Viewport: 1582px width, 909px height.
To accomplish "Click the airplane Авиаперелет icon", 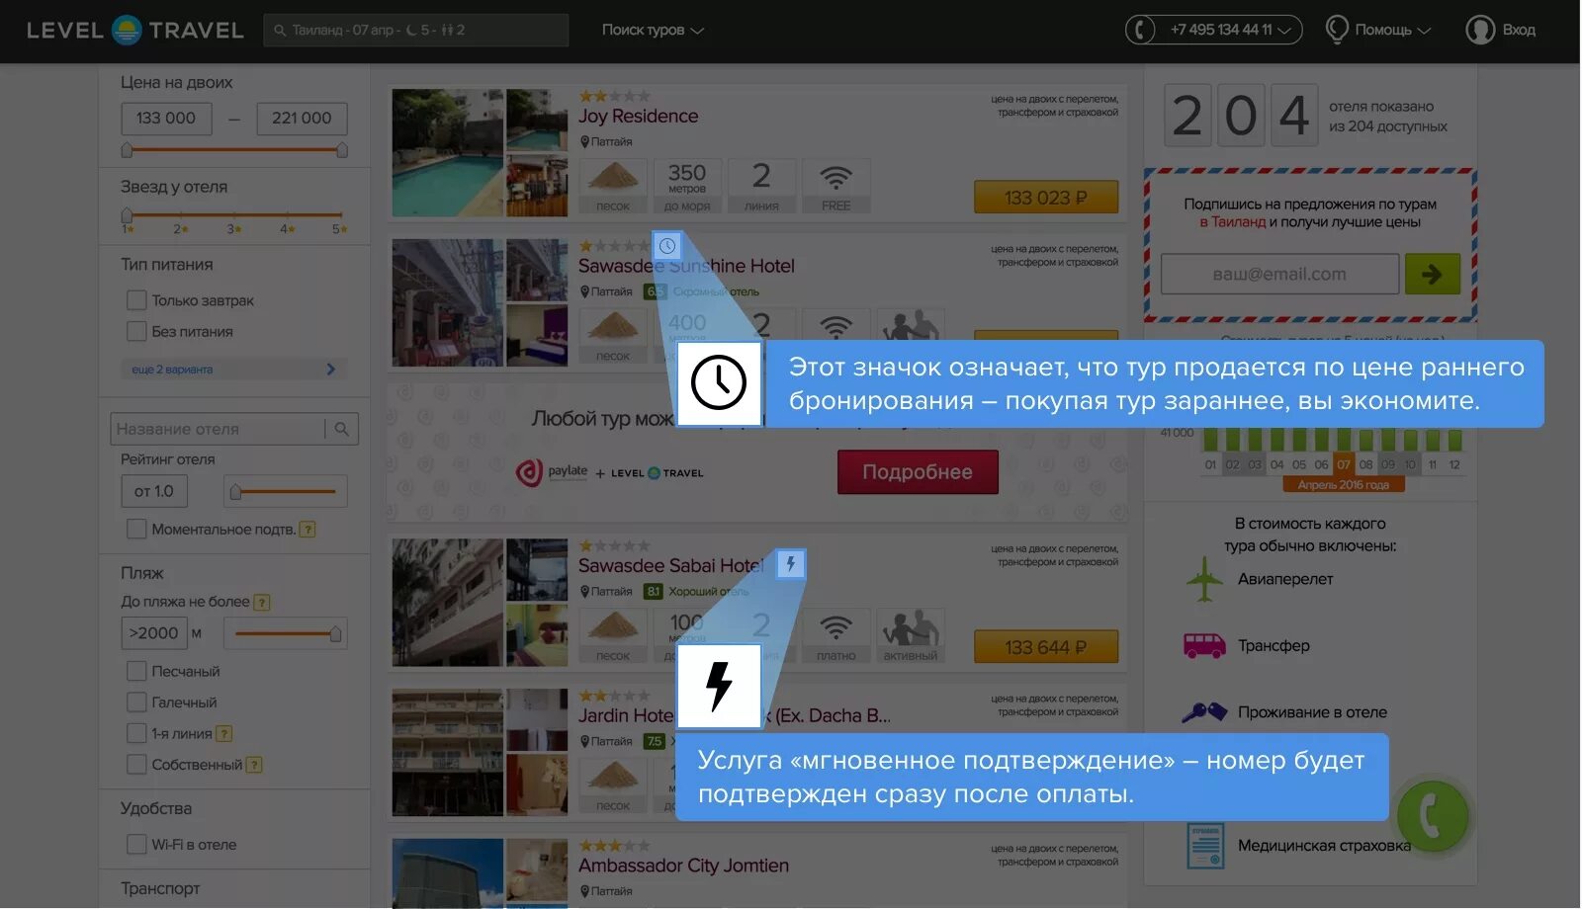I will coord(1204,579).
